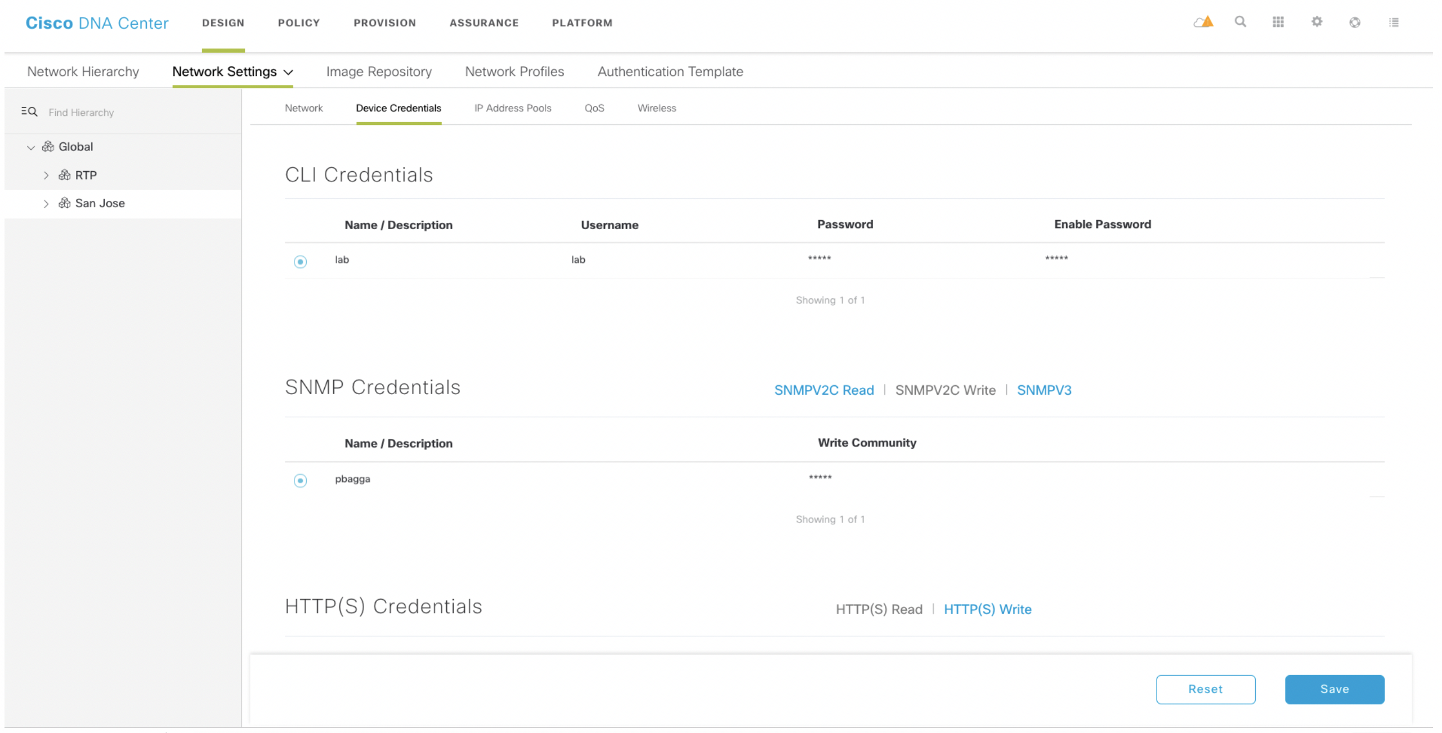Viewport: 1442px width, 733px height.
Task: Open the global search
Action: (x=1241, y=22)
